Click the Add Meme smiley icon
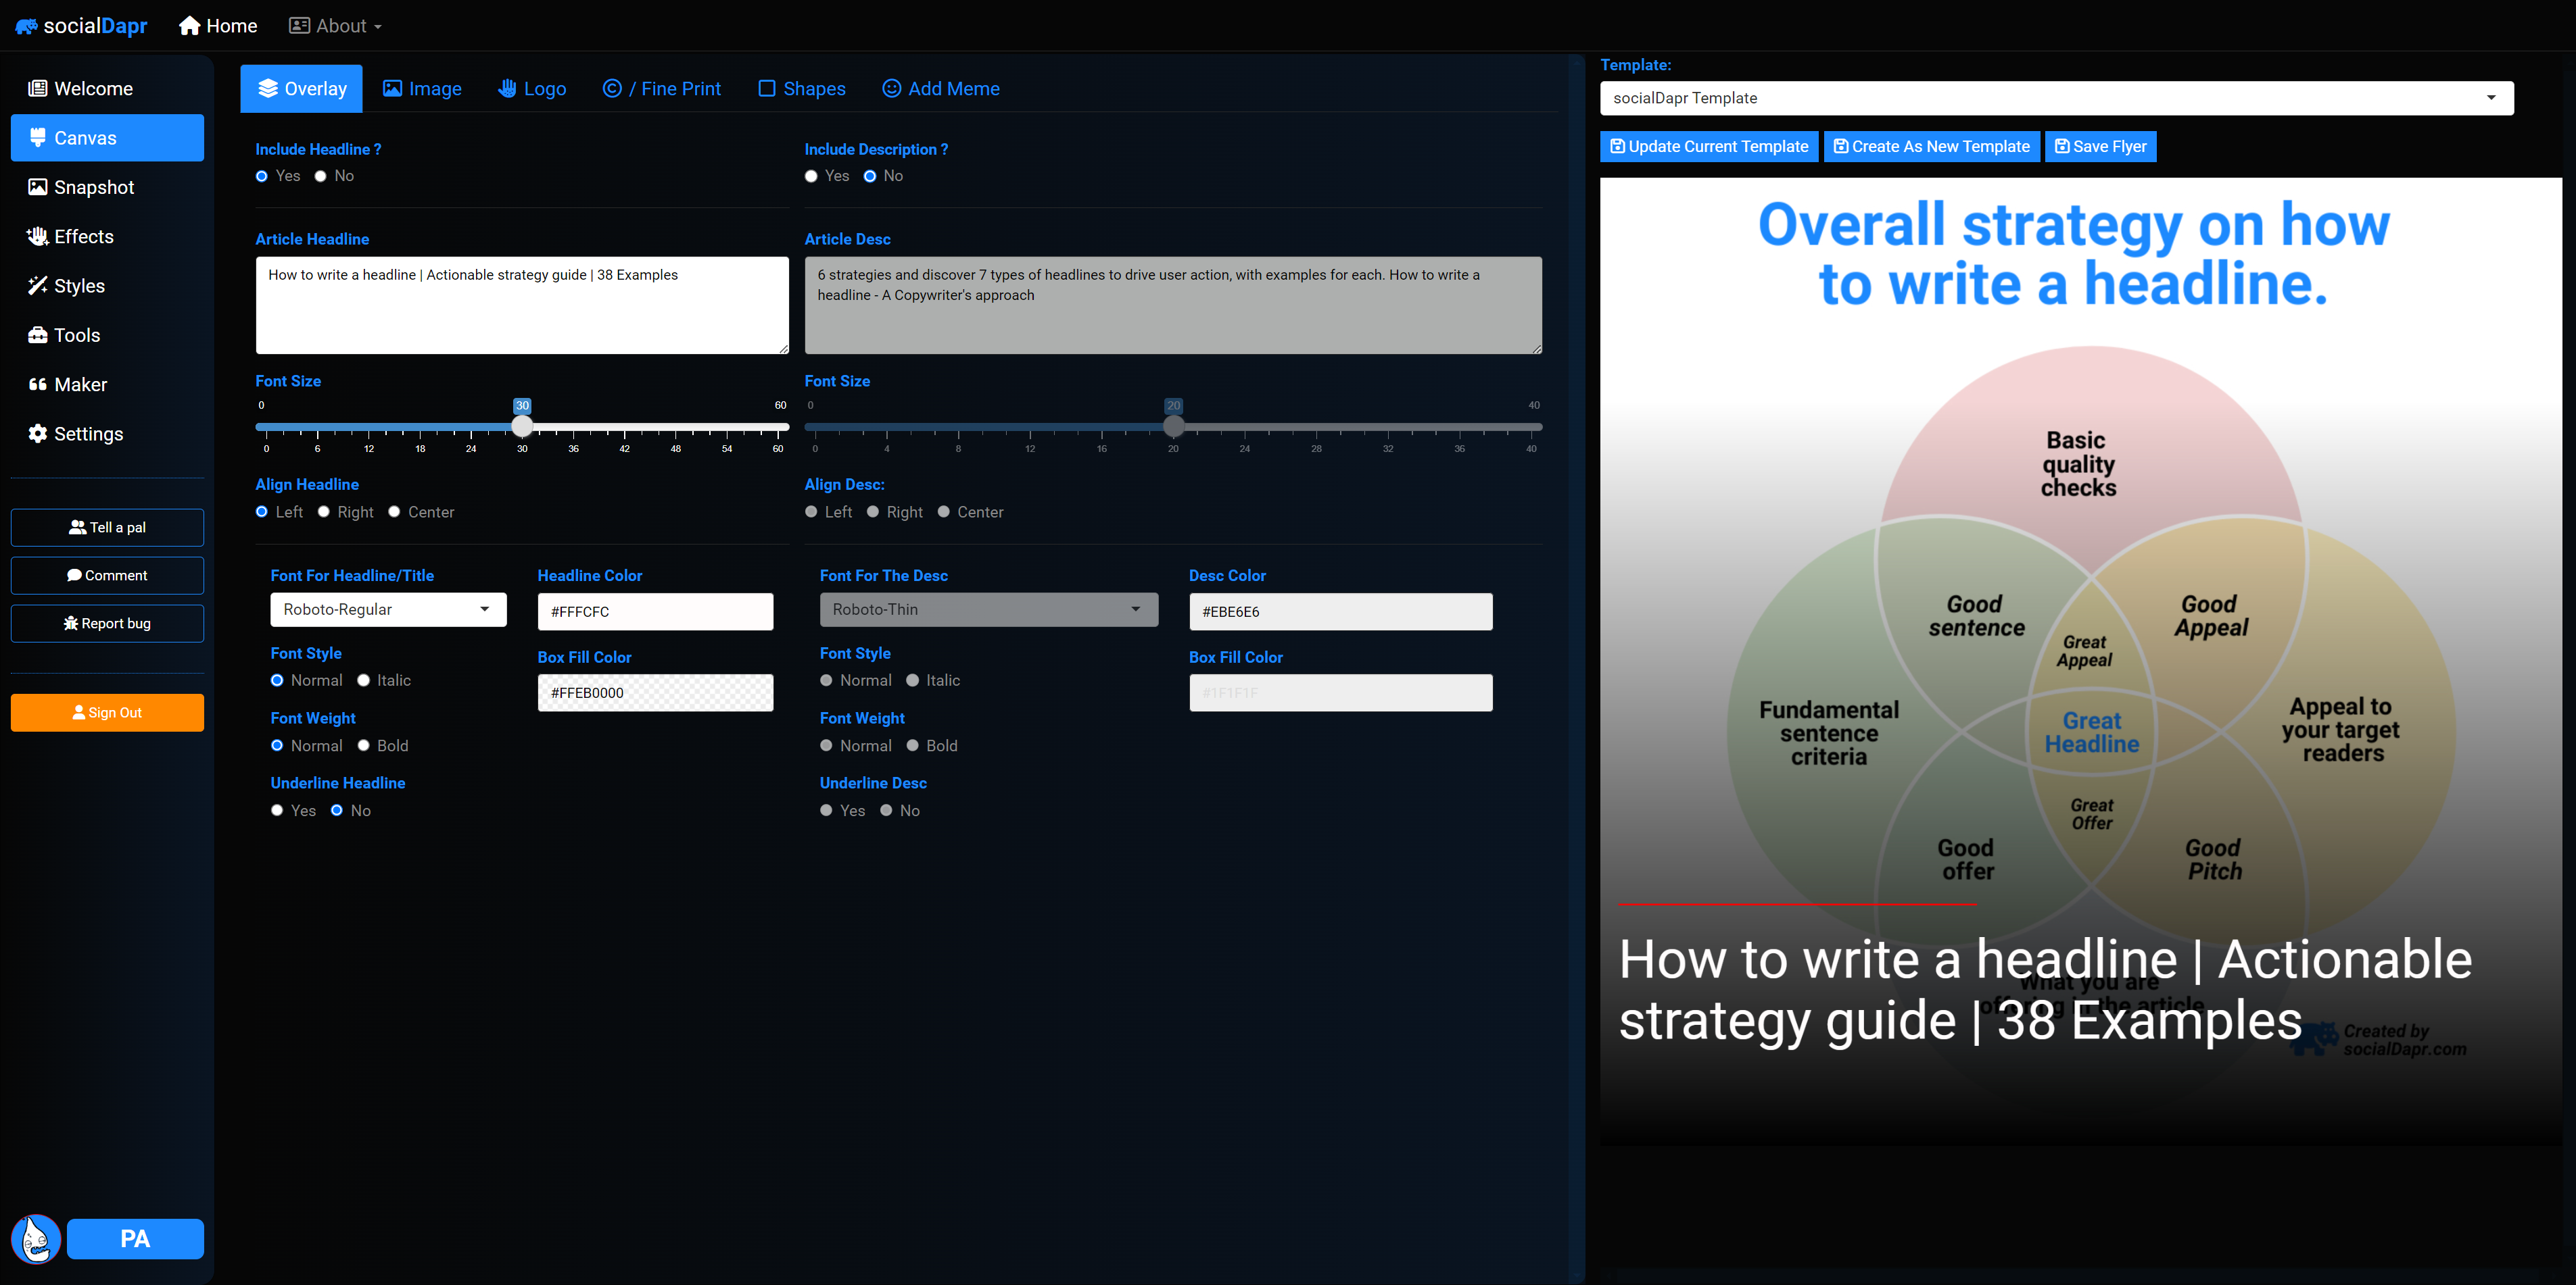The width and height of the screenshot is (2576, 1285). coord(891,88)
